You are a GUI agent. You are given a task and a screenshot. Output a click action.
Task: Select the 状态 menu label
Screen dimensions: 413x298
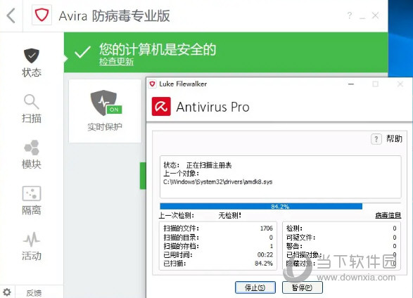(32, 72)
